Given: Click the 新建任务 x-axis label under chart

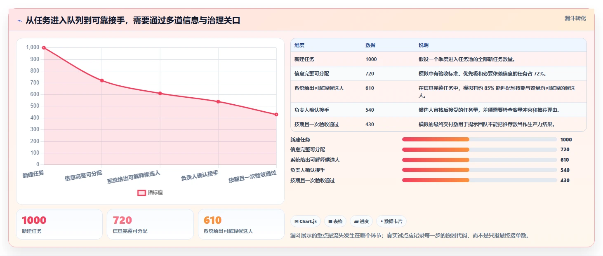Looking at the screenshot, I should [x=33, y=174].
